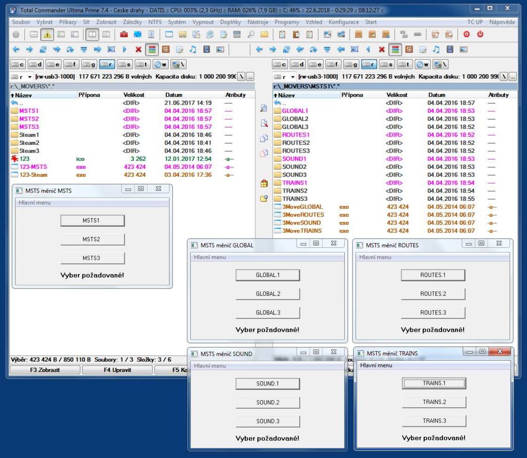Click the magnifier search icon in toolbar
Image resolution: width=527 pixels, height=458 pixels.
tap(251, 35)
